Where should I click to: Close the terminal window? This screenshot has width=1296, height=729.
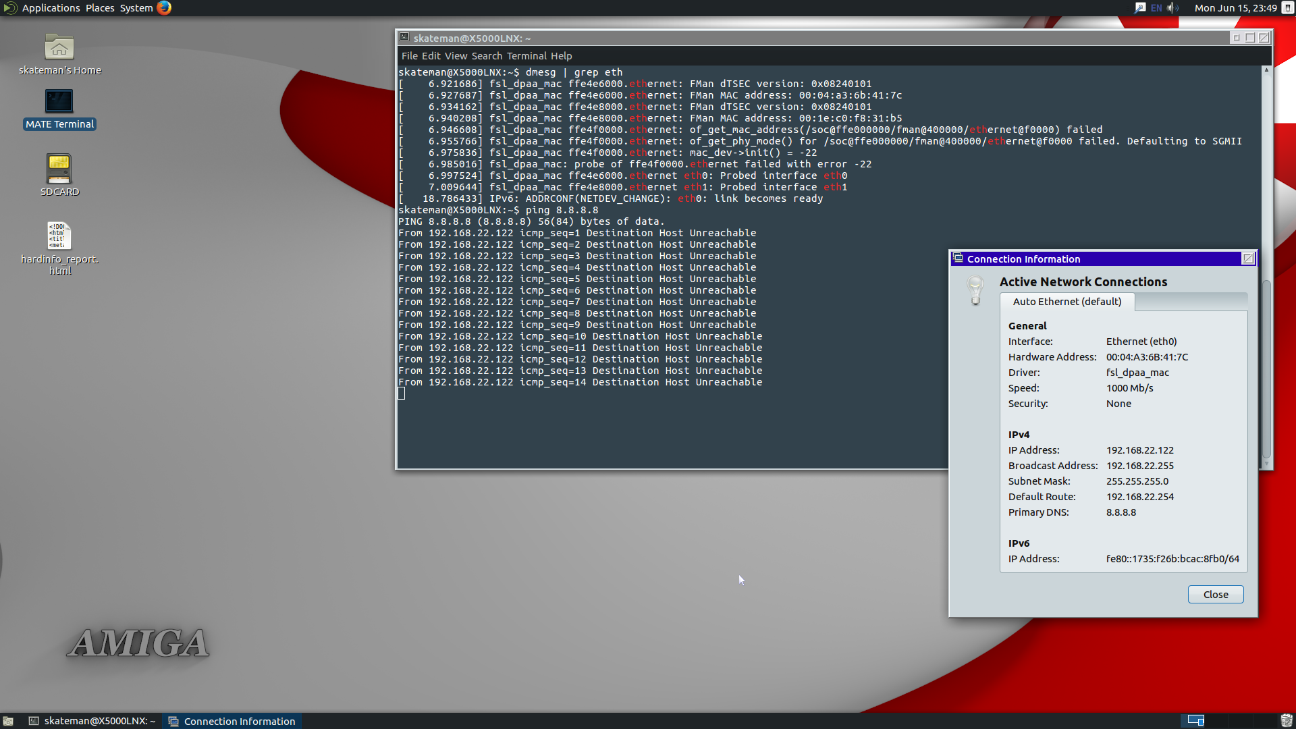1264,38
